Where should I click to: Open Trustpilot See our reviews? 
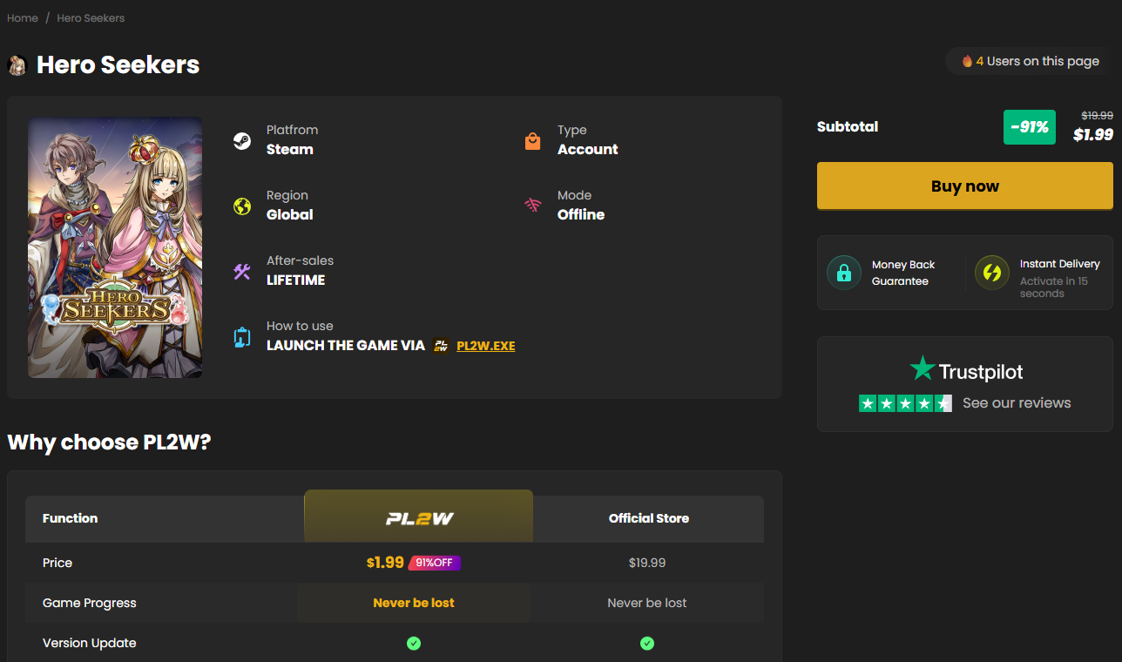1017,402
